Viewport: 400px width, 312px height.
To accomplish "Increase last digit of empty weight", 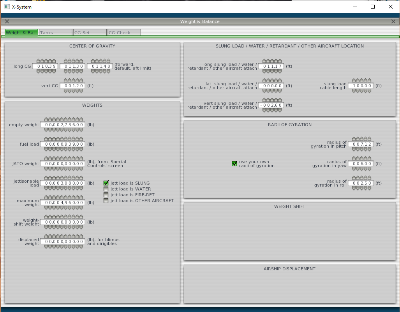I will point(81,120).
